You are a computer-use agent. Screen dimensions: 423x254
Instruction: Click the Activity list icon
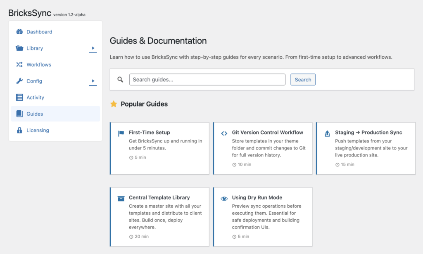click(x=19, y=97)
